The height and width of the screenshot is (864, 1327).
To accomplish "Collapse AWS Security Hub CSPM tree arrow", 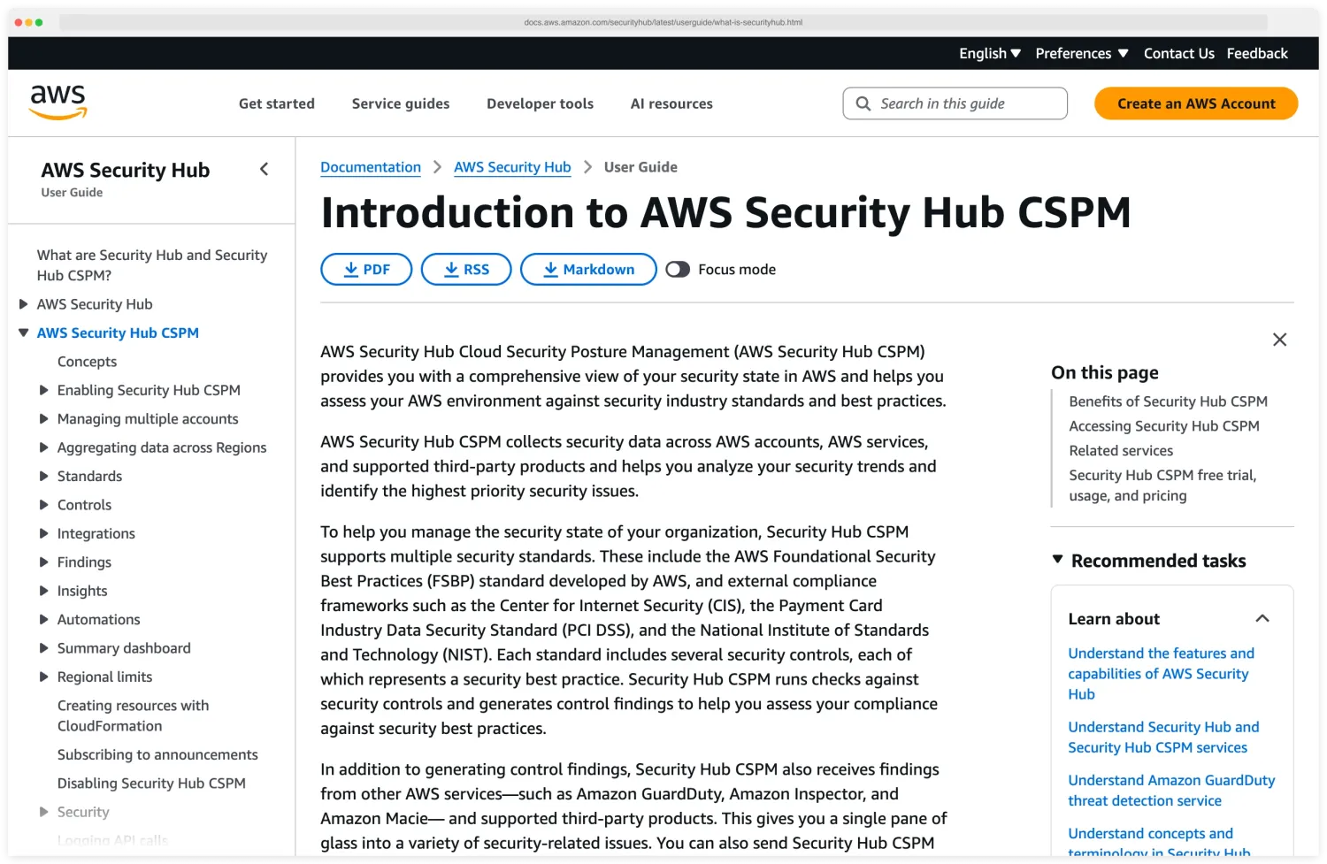I will coord(24,333).
